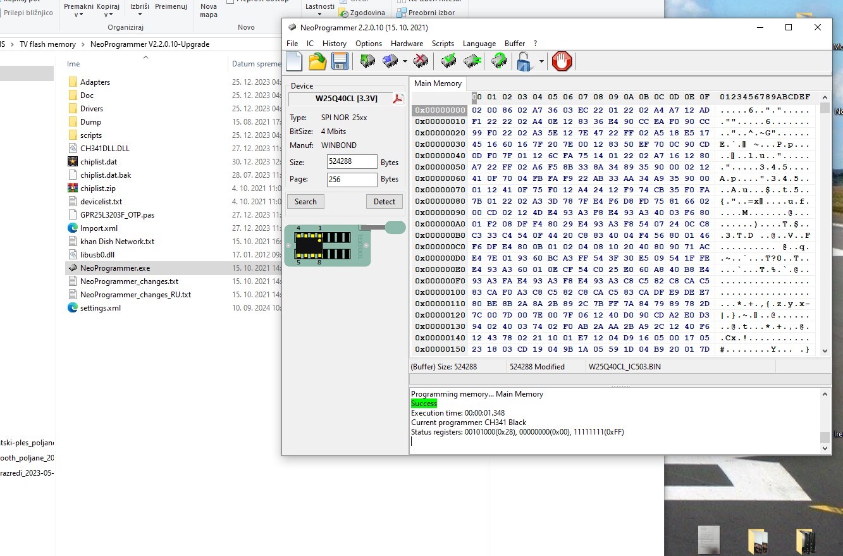
Task: Open the Premakni v dropdown in Explorer
Action: pyautogui.click(x=78, y=10)
